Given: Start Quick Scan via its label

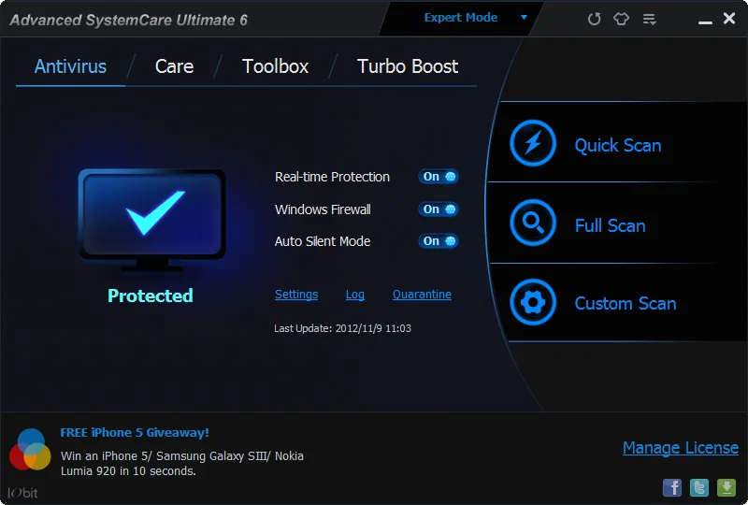Looking at the screenshot, I should click(618, 145).
